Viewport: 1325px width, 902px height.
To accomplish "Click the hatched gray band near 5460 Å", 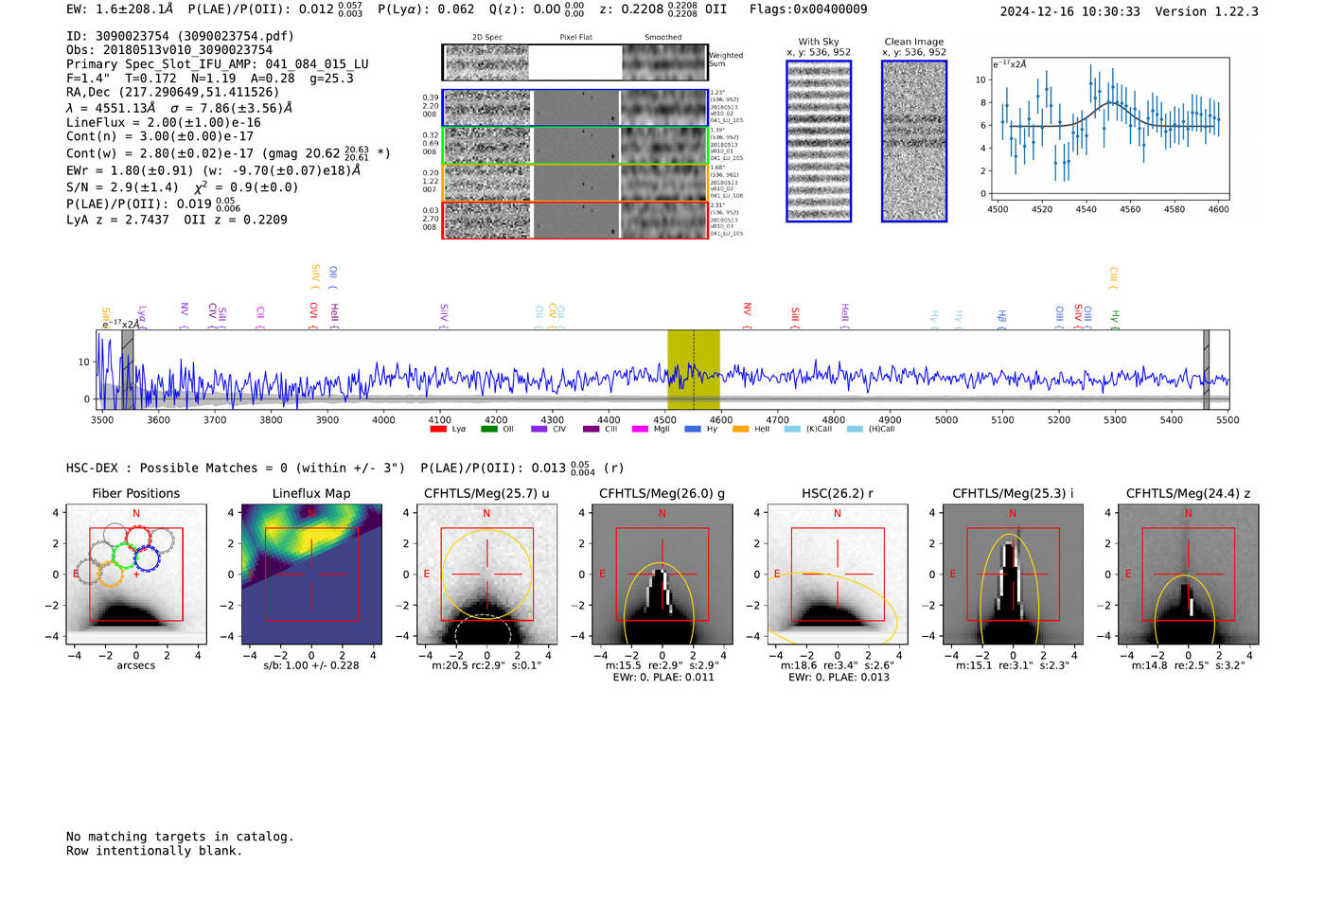I will 1207,370.
